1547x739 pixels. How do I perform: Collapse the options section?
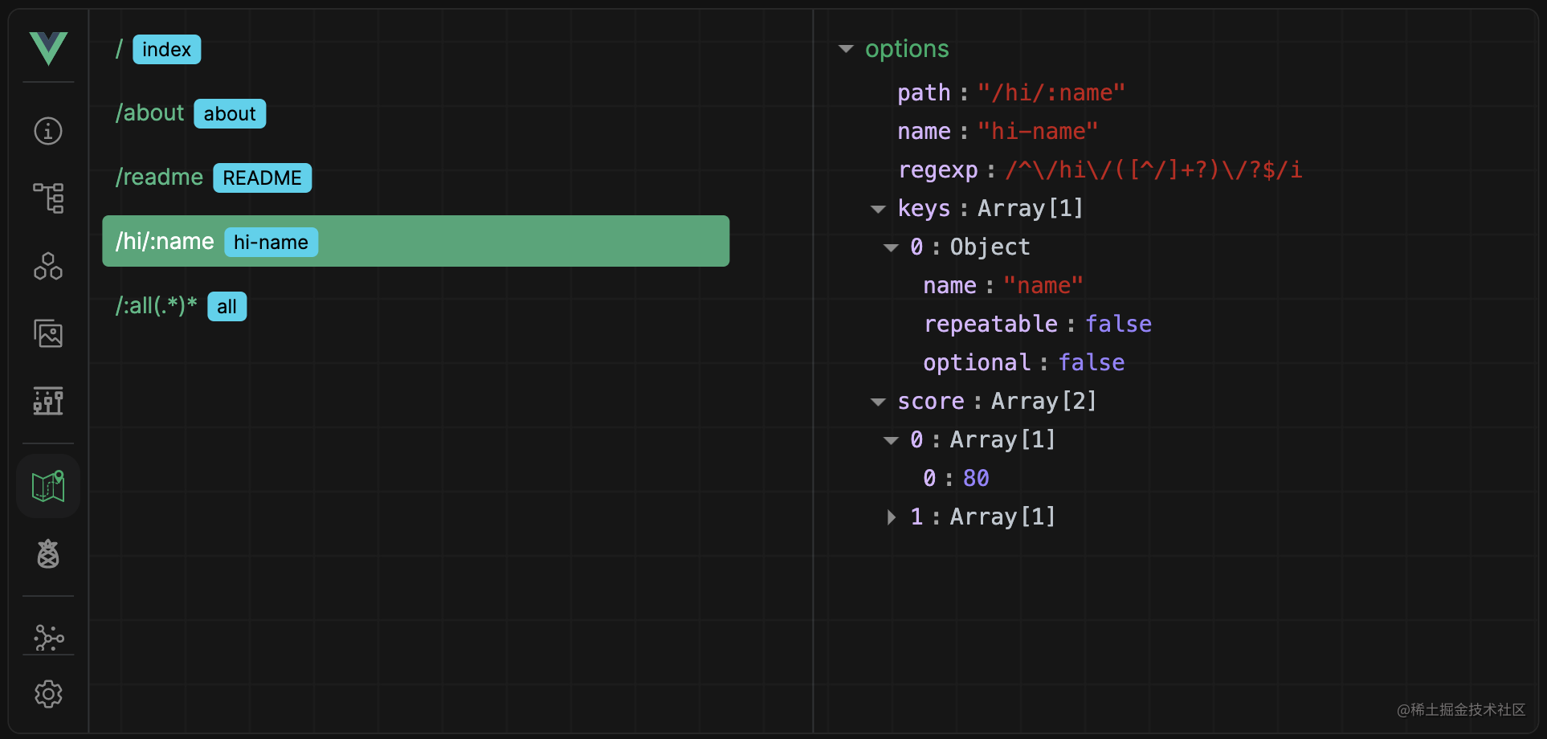point(846,49)
